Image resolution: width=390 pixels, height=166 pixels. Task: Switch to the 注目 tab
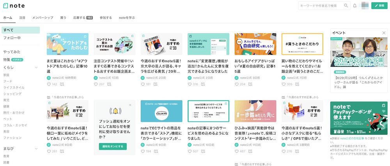coord(22,18)
